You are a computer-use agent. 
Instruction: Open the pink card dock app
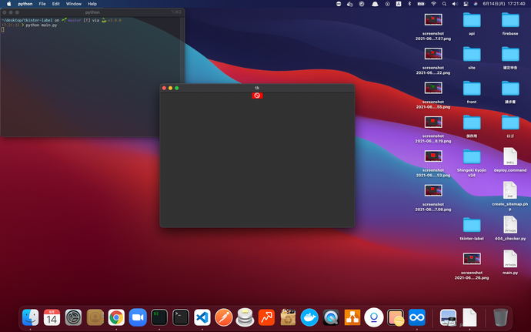tap(396, 318)
